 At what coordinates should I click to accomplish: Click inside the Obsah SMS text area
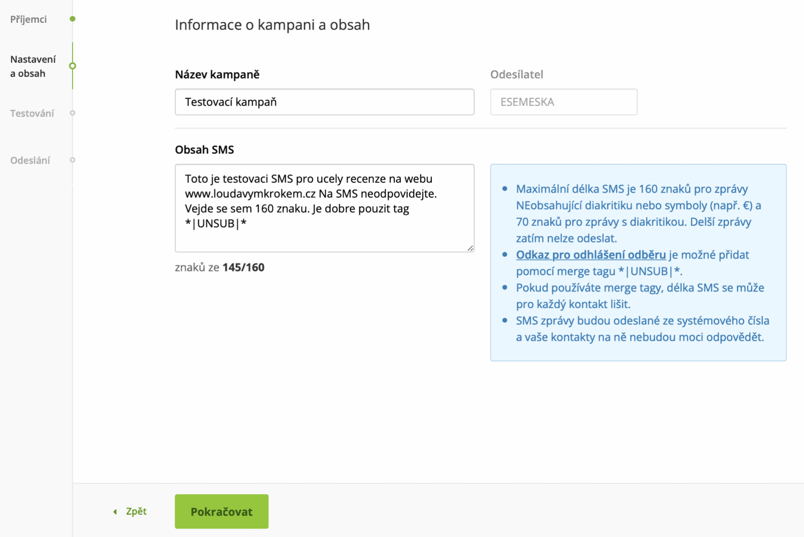point(324,208)
